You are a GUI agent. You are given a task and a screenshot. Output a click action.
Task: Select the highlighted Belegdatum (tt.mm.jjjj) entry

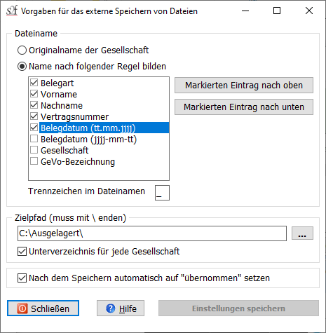(104, 128)
